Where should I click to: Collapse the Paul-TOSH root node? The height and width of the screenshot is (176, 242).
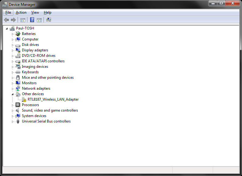(7, 28)
